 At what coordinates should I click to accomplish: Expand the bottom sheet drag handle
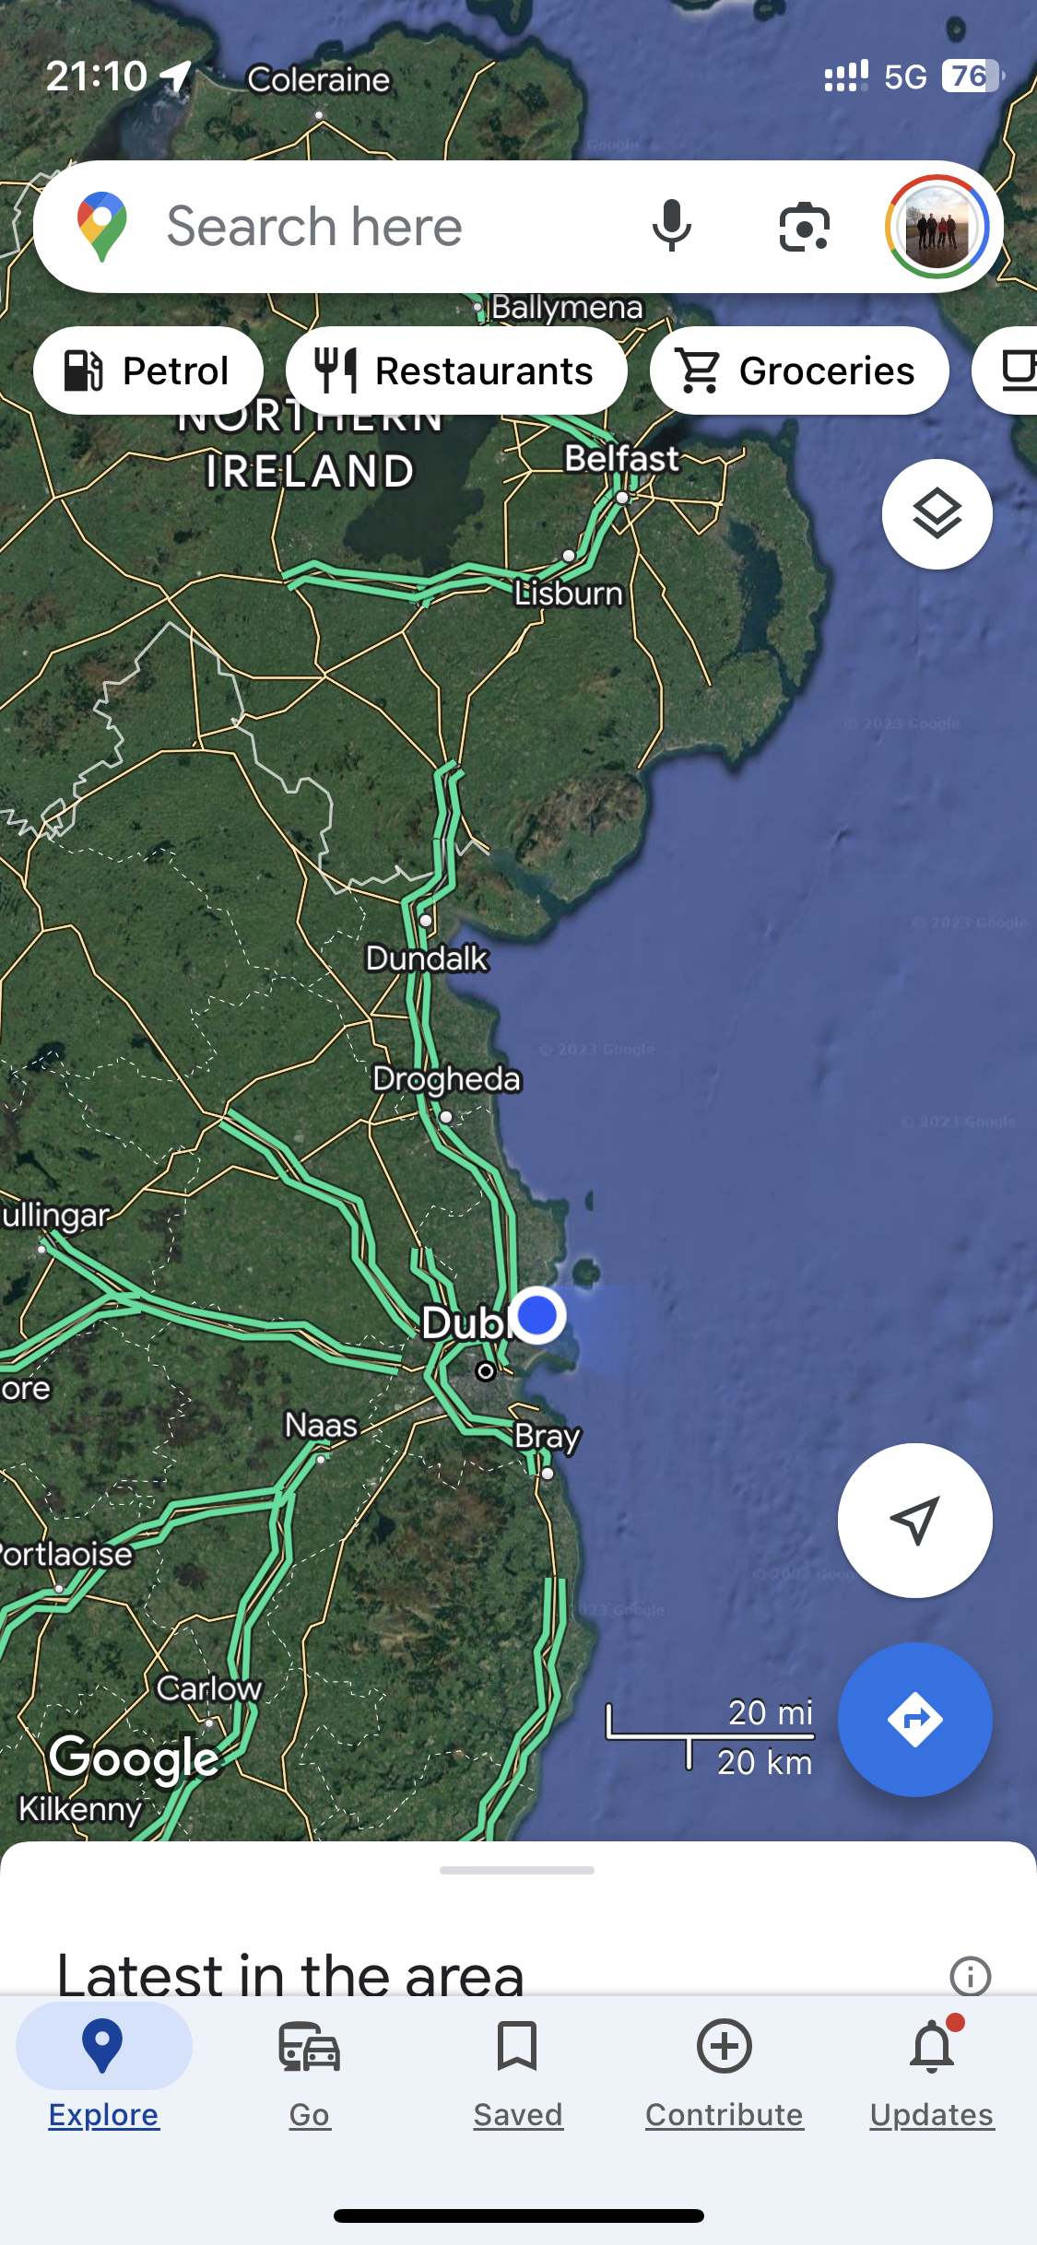tap(517, 1870)
